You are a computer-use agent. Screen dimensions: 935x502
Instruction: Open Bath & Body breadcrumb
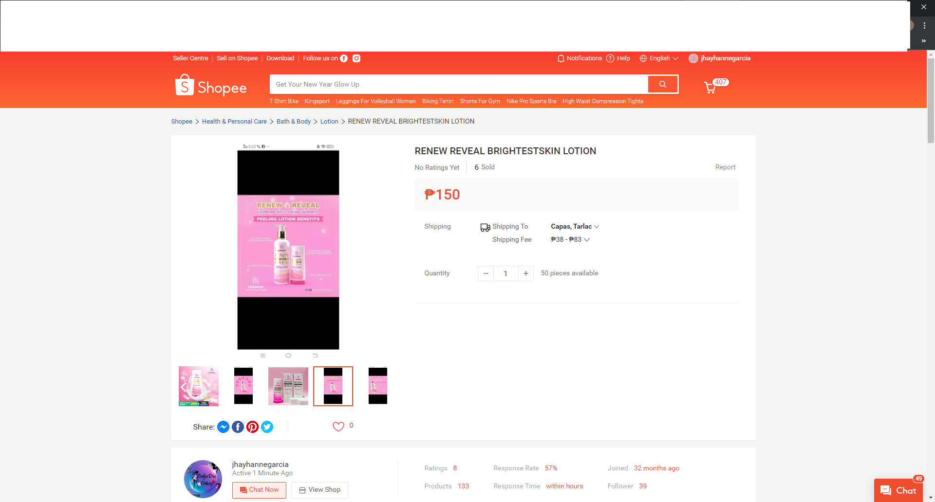(x=294, y=122)
